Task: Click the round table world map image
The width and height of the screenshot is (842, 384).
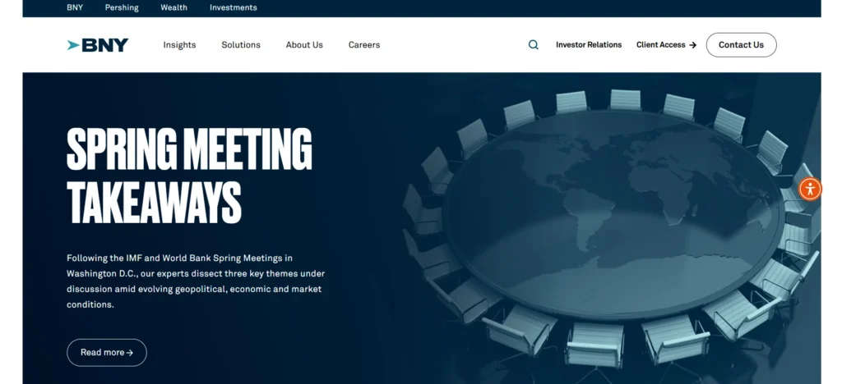Action: click(x=612, y=229)
